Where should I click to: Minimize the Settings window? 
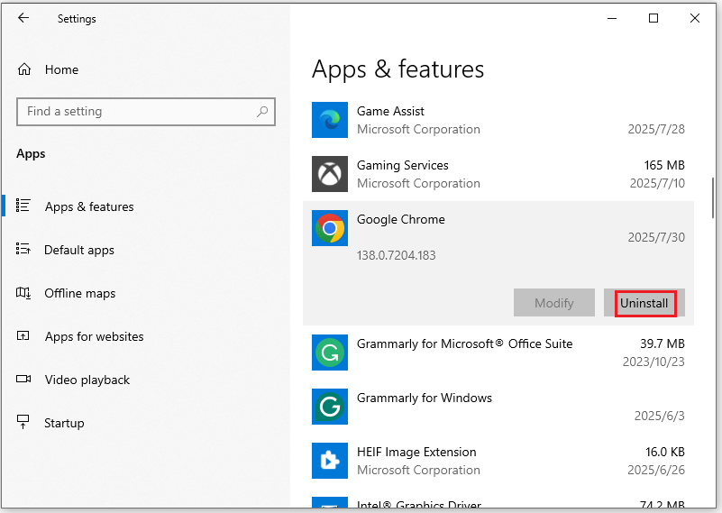pos(612,18)
